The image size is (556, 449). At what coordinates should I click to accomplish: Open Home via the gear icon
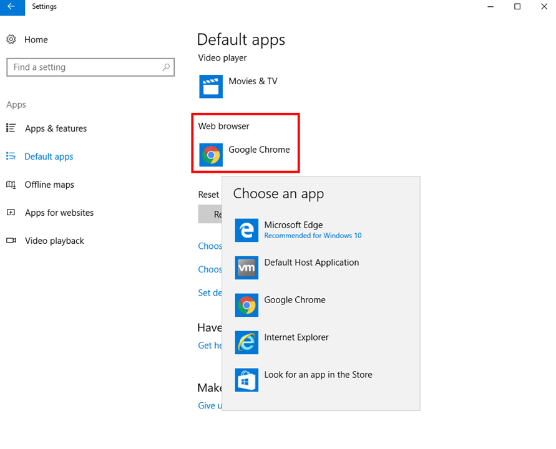click(x=11, y=39)
